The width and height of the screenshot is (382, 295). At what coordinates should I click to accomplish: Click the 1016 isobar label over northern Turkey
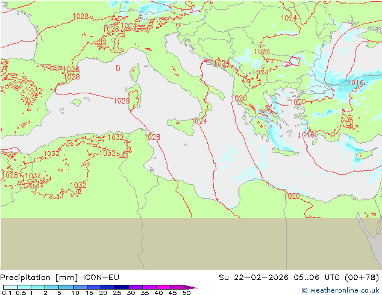(355, 82)
